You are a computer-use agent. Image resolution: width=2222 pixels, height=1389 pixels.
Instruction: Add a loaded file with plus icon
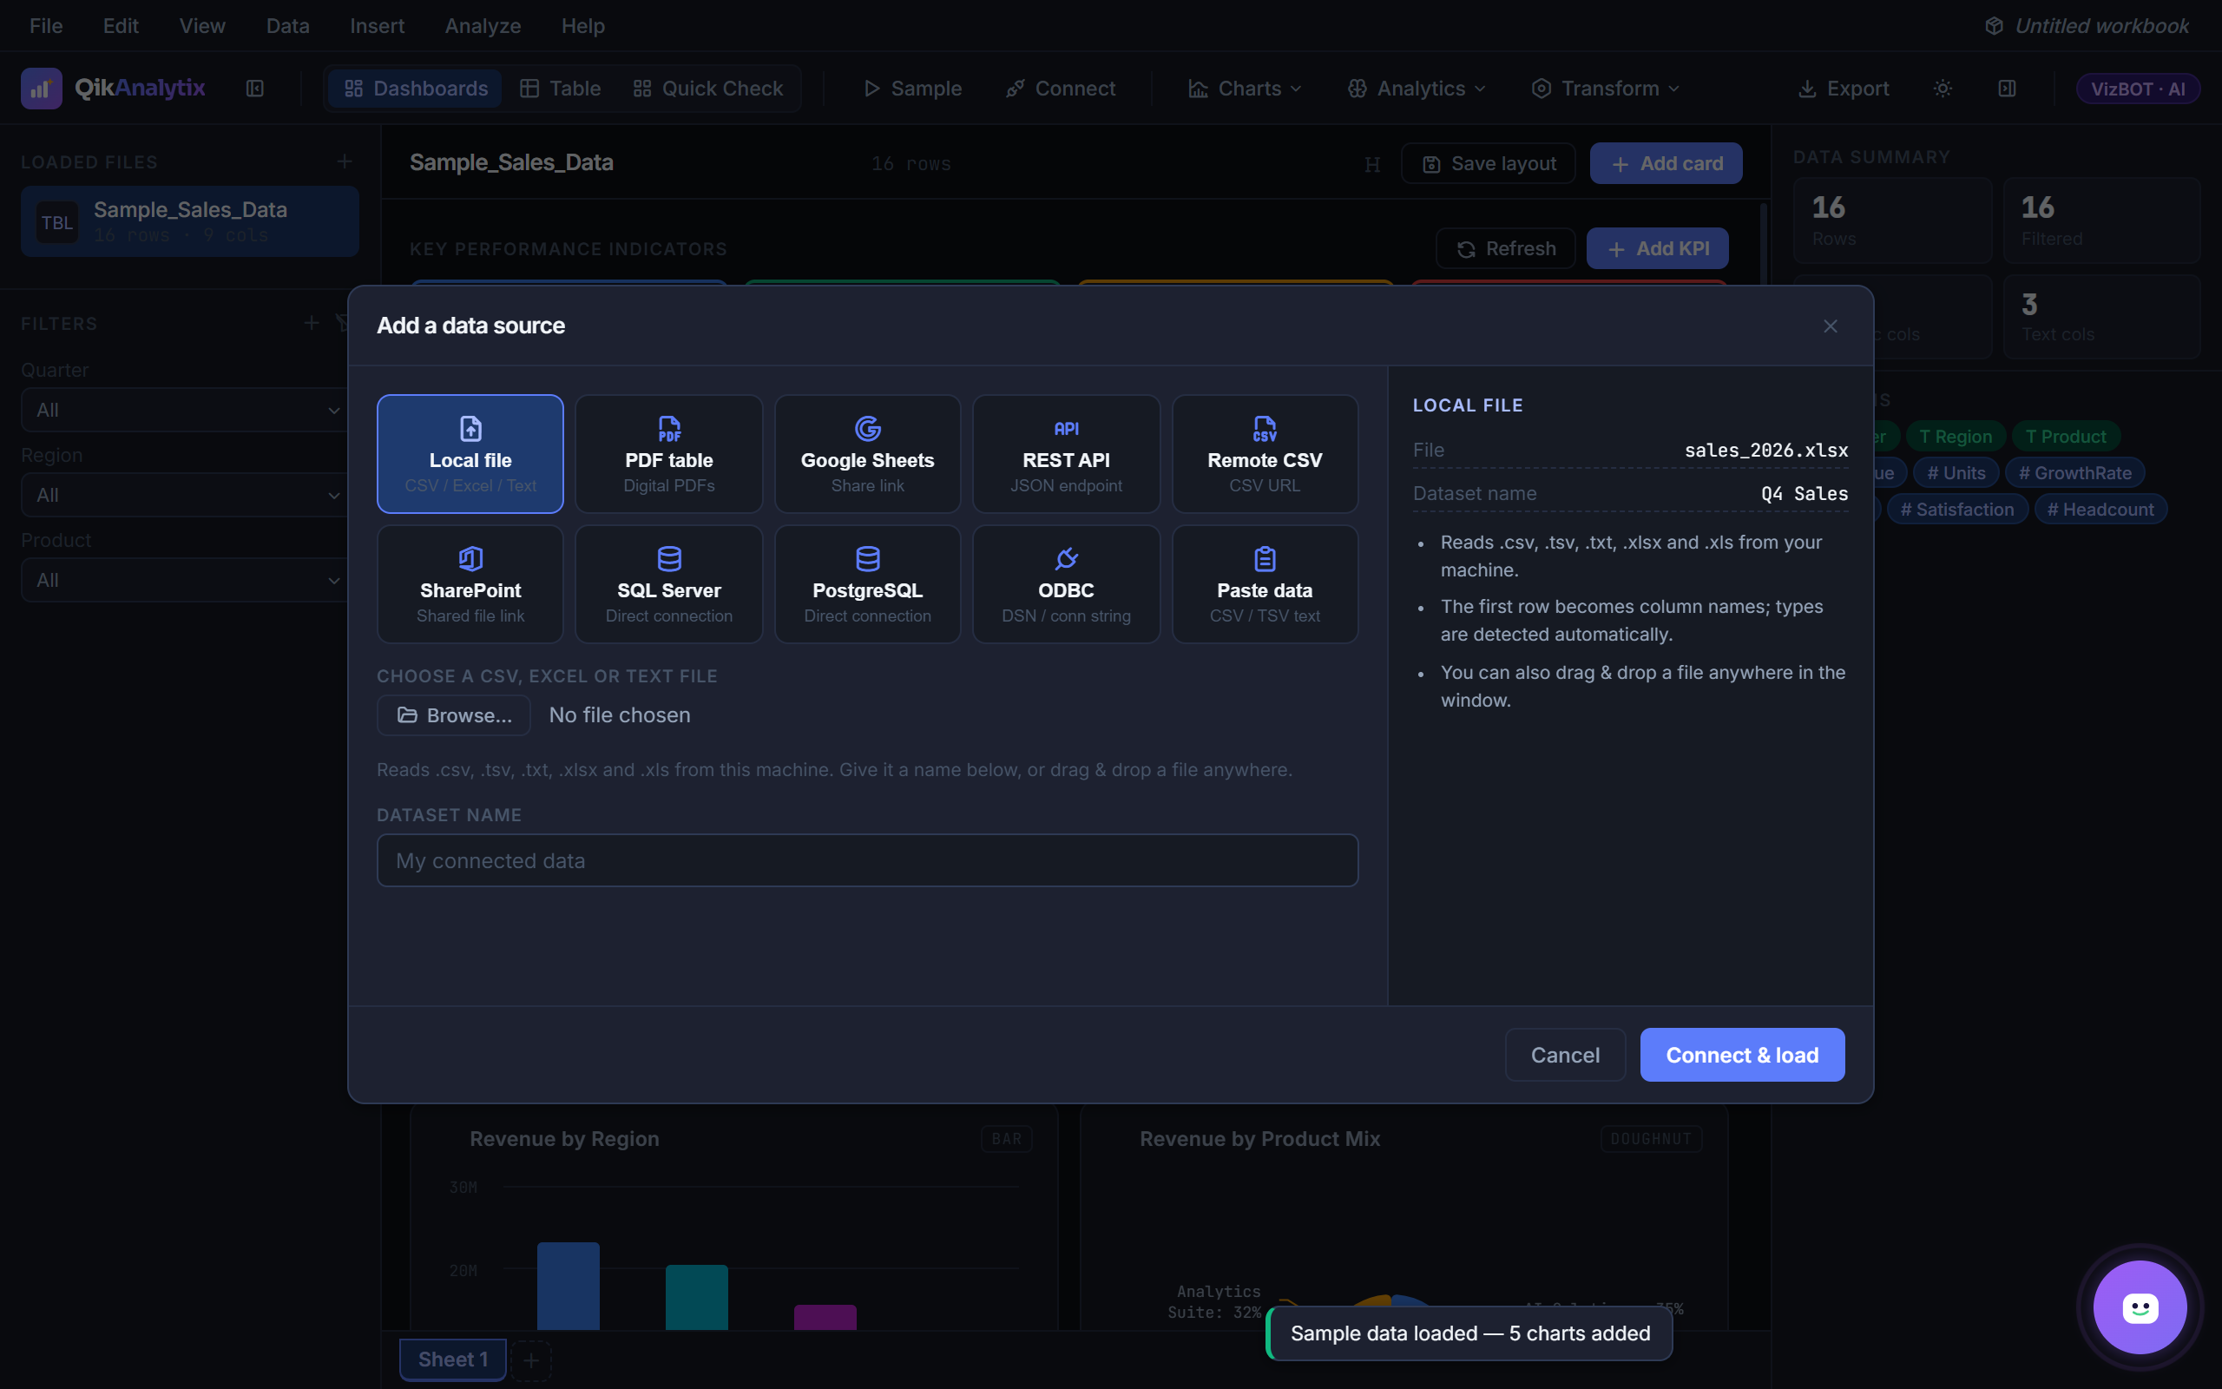(x=345, y=161)
